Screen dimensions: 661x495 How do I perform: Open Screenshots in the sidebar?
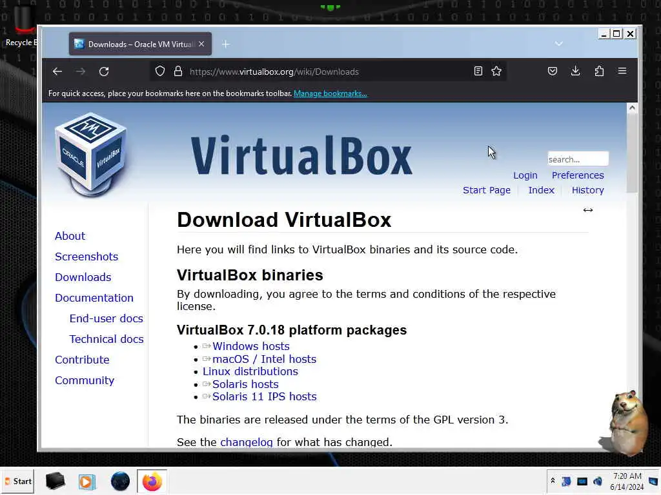(x=86, y=257)
